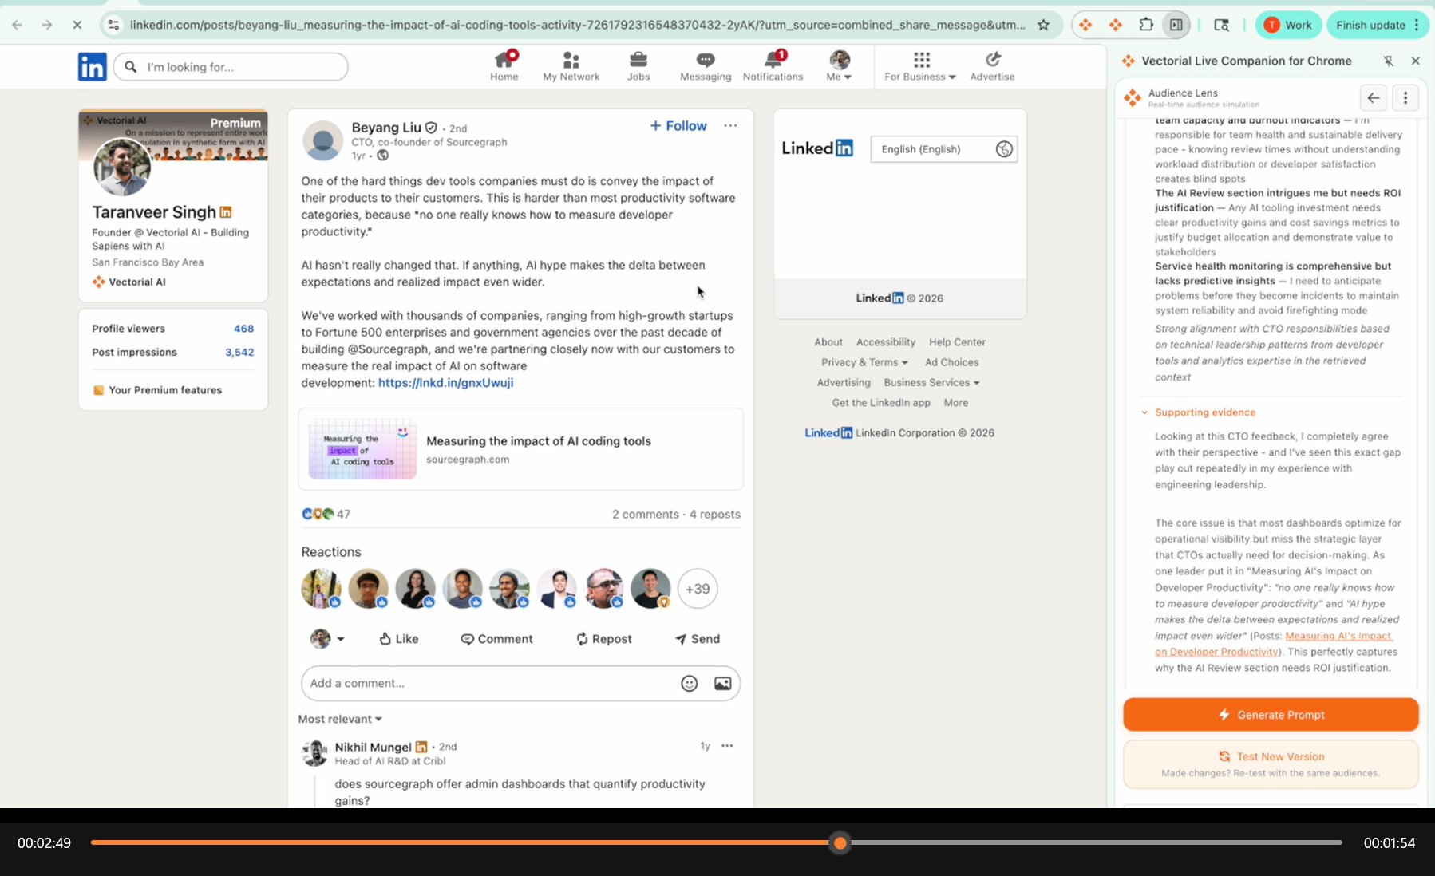Open the Jobs briefcase icon

coord(638,66)
